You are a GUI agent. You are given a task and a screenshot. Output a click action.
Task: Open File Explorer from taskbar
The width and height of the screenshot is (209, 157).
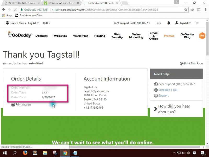[45, 153]
